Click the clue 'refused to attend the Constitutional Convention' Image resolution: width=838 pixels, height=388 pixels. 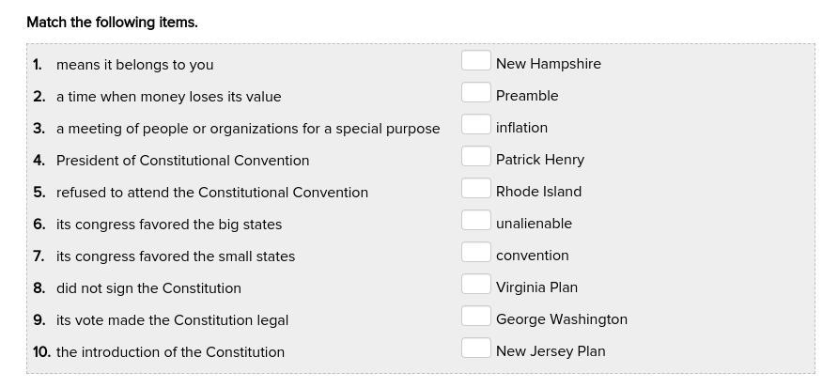click(x=212, y=193)
